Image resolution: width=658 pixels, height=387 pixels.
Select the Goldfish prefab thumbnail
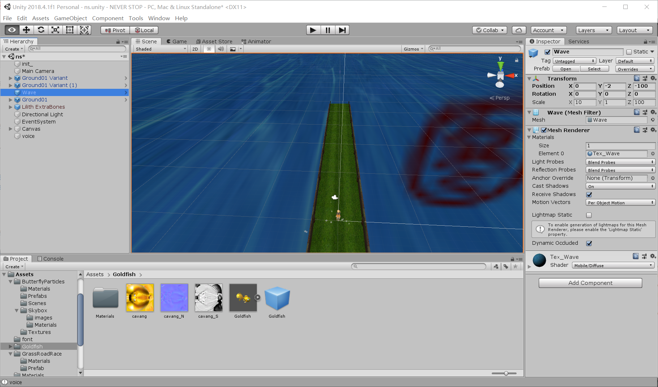click(x=277, y=298)
